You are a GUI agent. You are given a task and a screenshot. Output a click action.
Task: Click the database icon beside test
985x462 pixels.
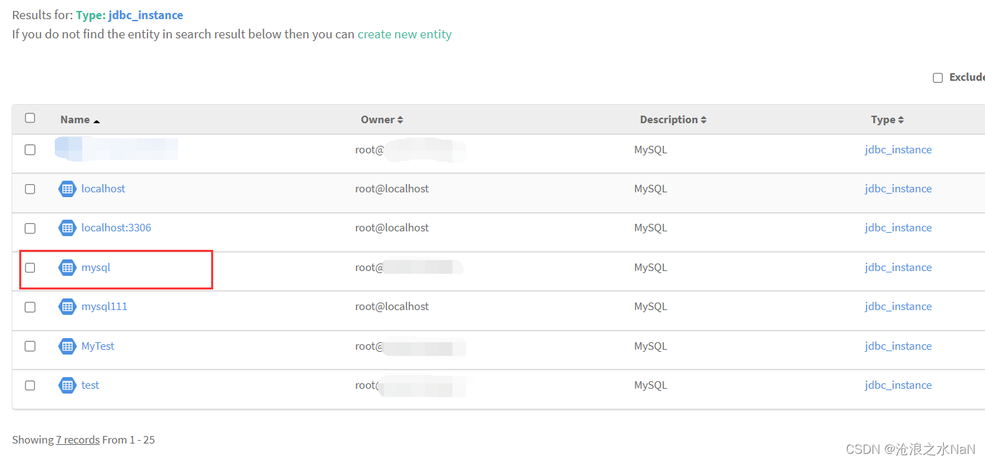(x=67, y=385)
